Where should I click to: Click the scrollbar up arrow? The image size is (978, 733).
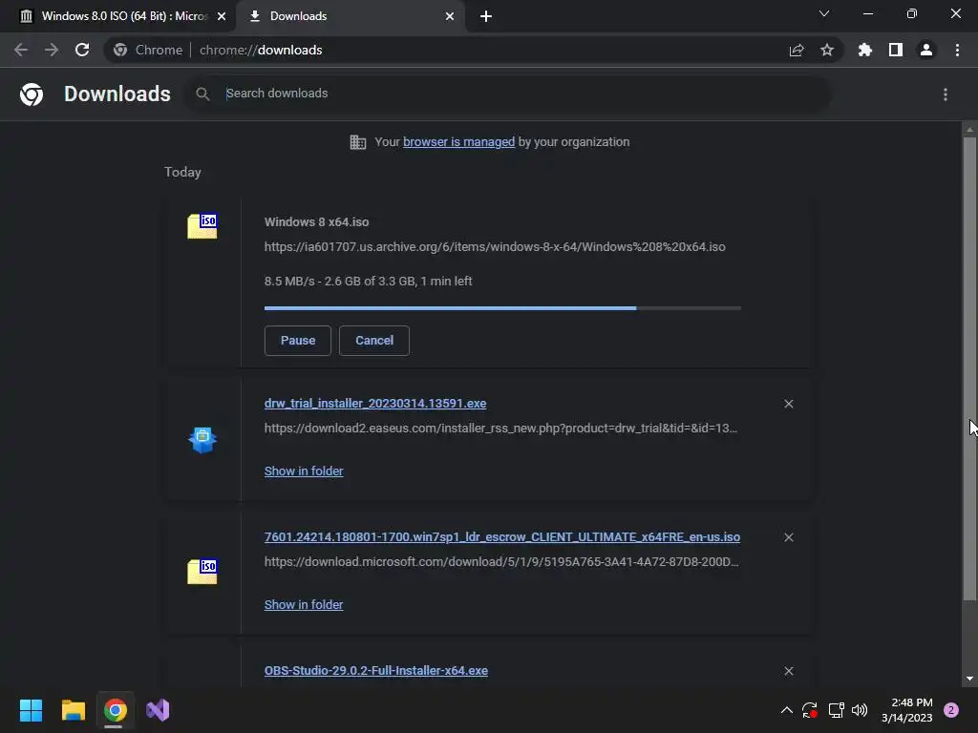(x=969, y=130)
